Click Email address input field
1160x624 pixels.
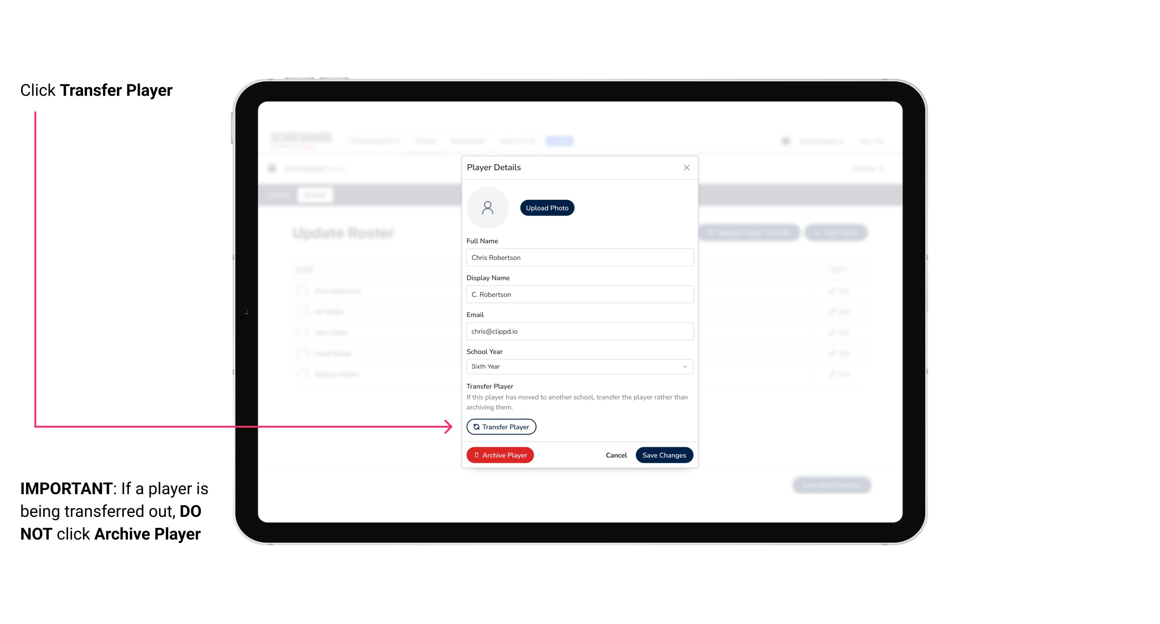click(579, 330)
